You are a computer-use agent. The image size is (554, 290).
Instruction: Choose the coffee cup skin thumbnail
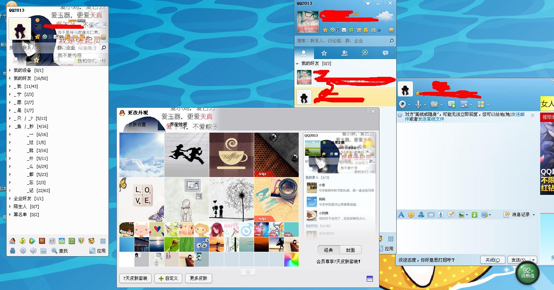point(232,155)
